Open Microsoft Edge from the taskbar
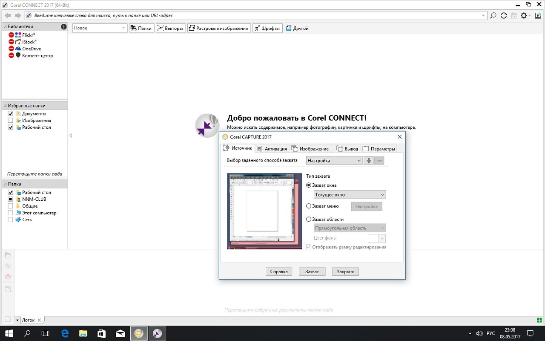The width and height of the screenshot is (545, 341). tap(65, 333)
